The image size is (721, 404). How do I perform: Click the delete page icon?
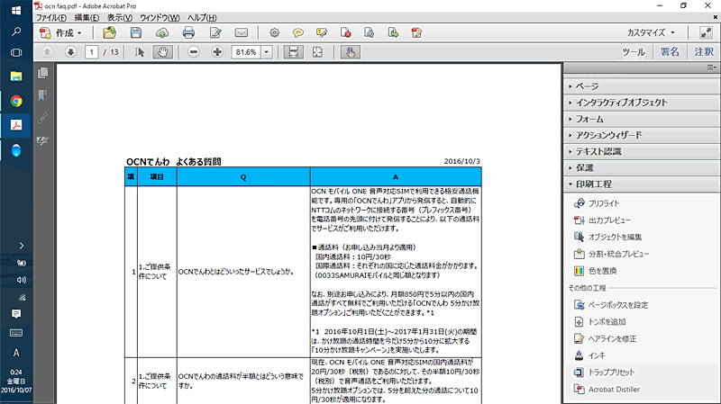point(346,33)
